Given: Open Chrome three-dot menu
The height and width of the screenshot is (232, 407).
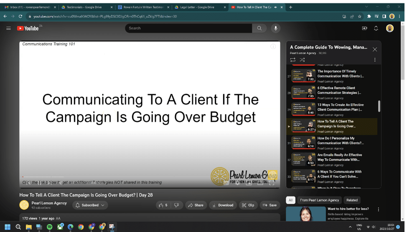Looking at the screenshot, I should pyautogui.click(x=399, y=16).
